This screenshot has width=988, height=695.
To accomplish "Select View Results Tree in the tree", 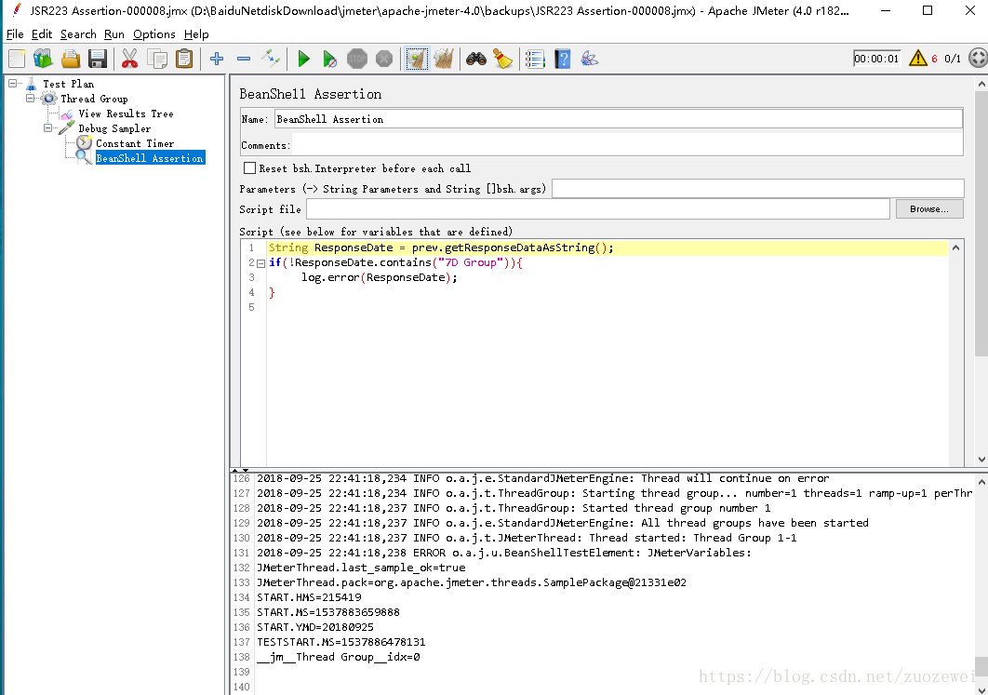I will (126, 114).
